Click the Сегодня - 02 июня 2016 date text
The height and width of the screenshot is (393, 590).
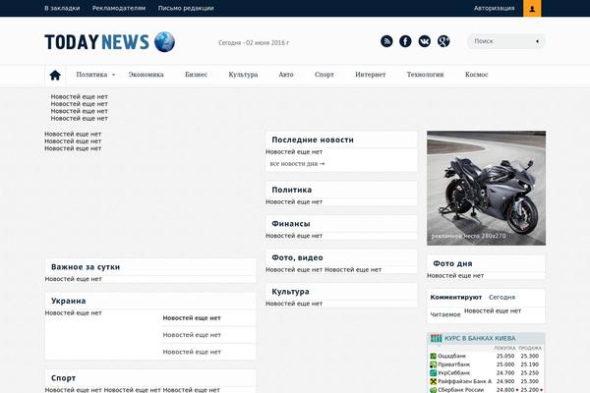coord(254,43)
